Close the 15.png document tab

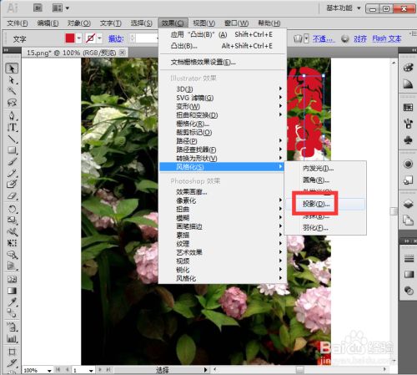pyautogui.click(x=122, y=53)
